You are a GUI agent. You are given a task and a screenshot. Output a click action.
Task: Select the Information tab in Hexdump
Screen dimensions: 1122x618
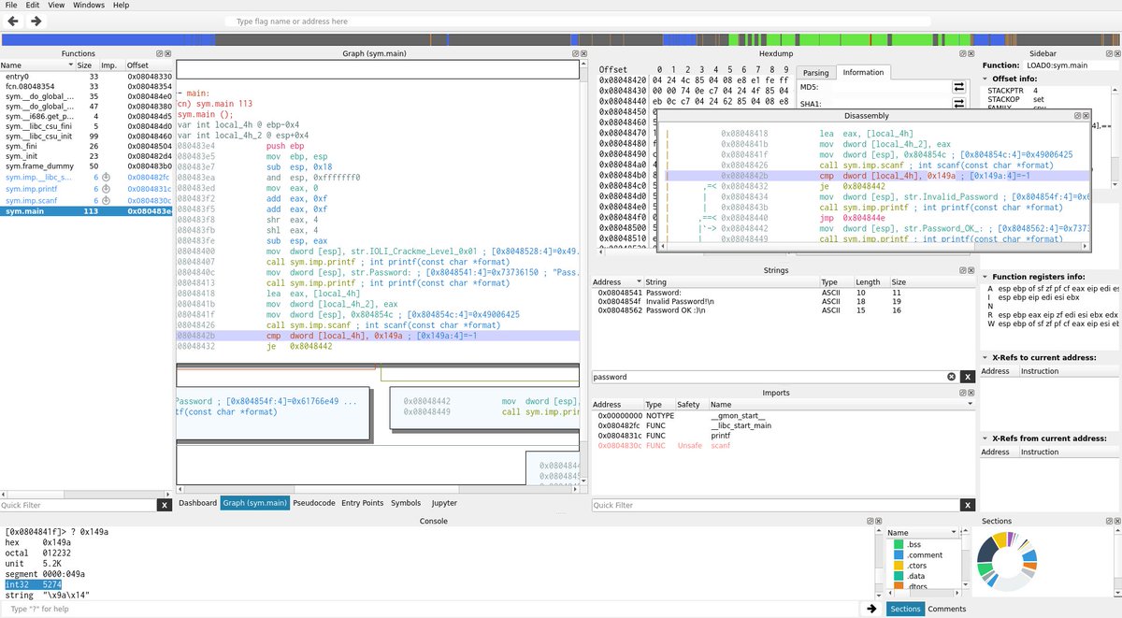click(863, 73)
